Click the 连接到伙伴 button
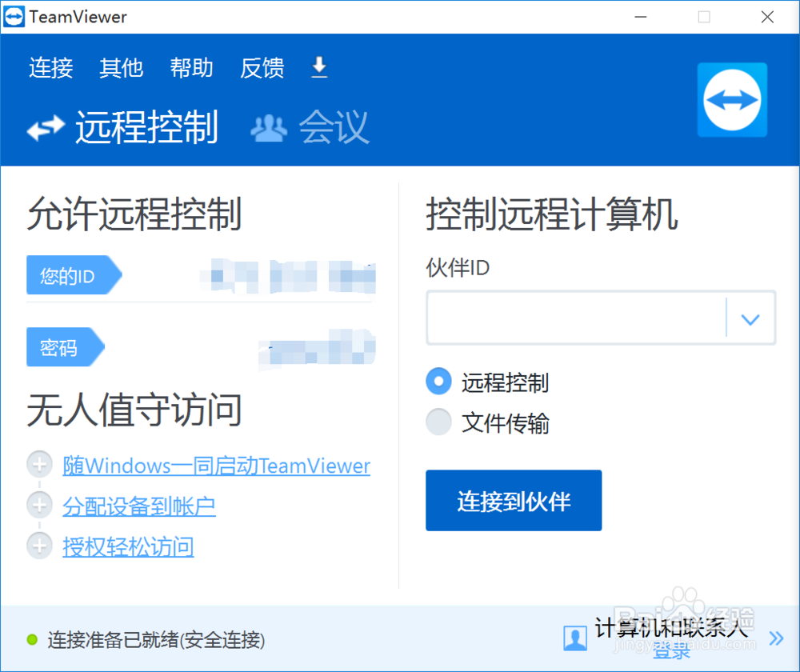 click(514, 500)
